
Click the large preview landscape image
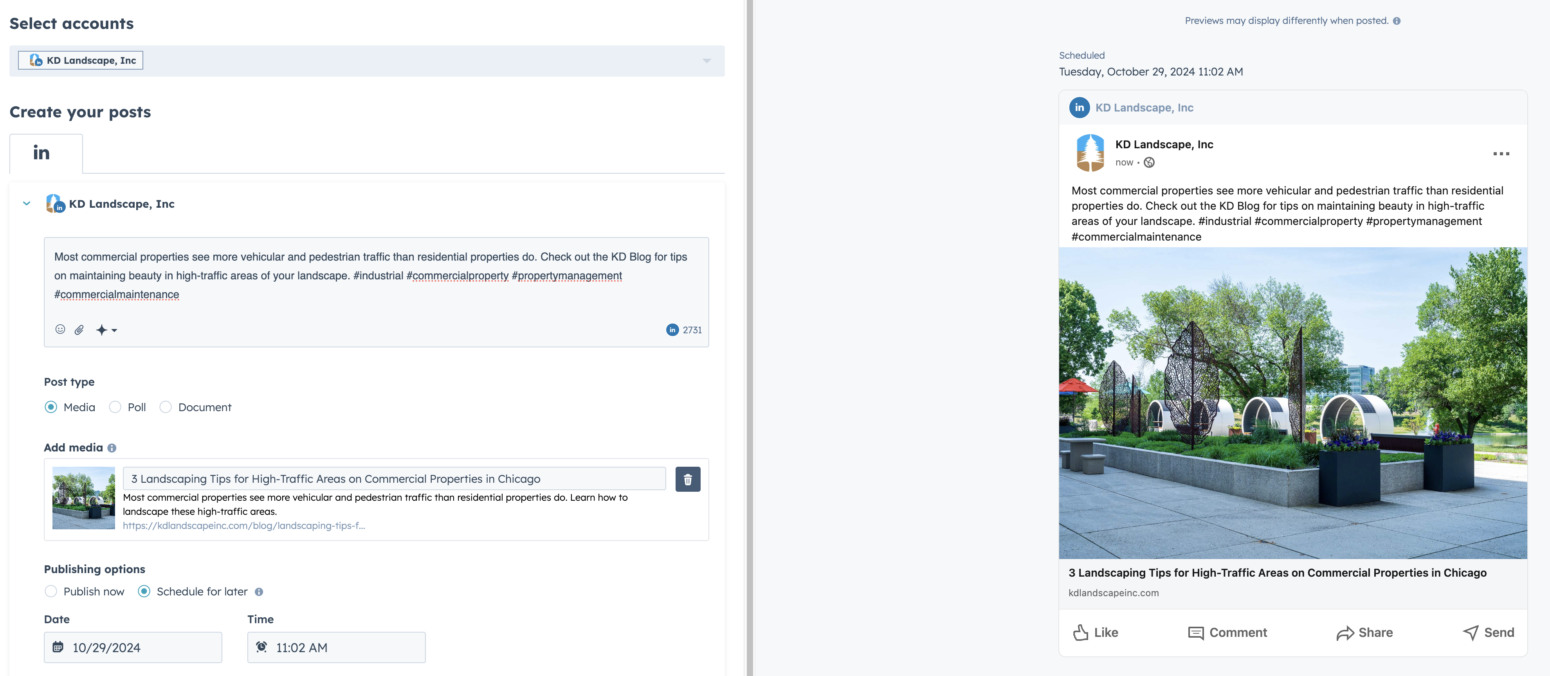pos(1292,403)
